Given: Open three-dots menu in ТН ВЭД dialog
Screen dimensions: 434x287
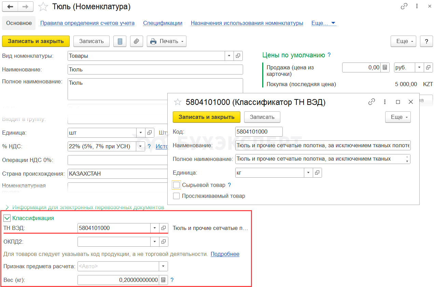Looking at the screenshot, I should [385, 102].
